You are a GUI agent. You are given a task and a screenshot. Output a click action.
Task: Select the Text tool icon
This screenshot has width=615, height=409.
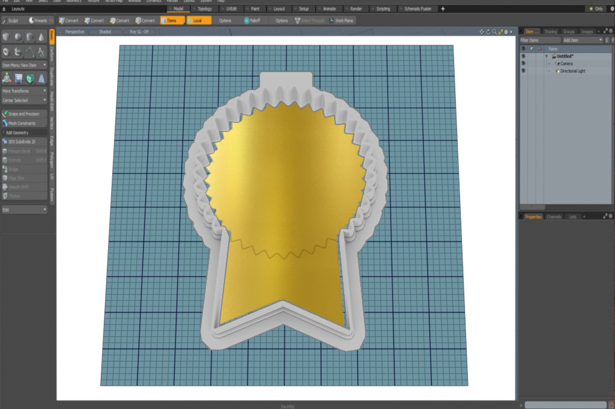point(41,52)
